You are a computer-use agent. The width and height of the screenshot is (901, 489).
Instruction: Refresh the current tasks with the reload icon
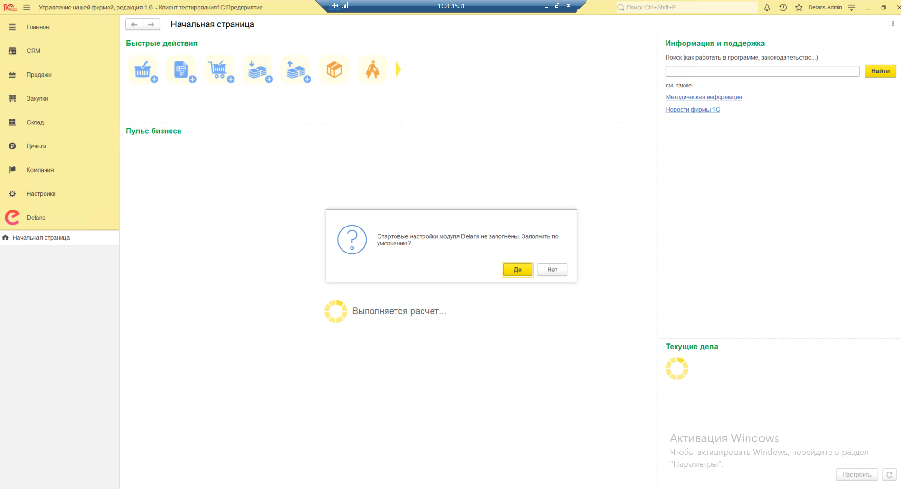(x=889, y=474)
